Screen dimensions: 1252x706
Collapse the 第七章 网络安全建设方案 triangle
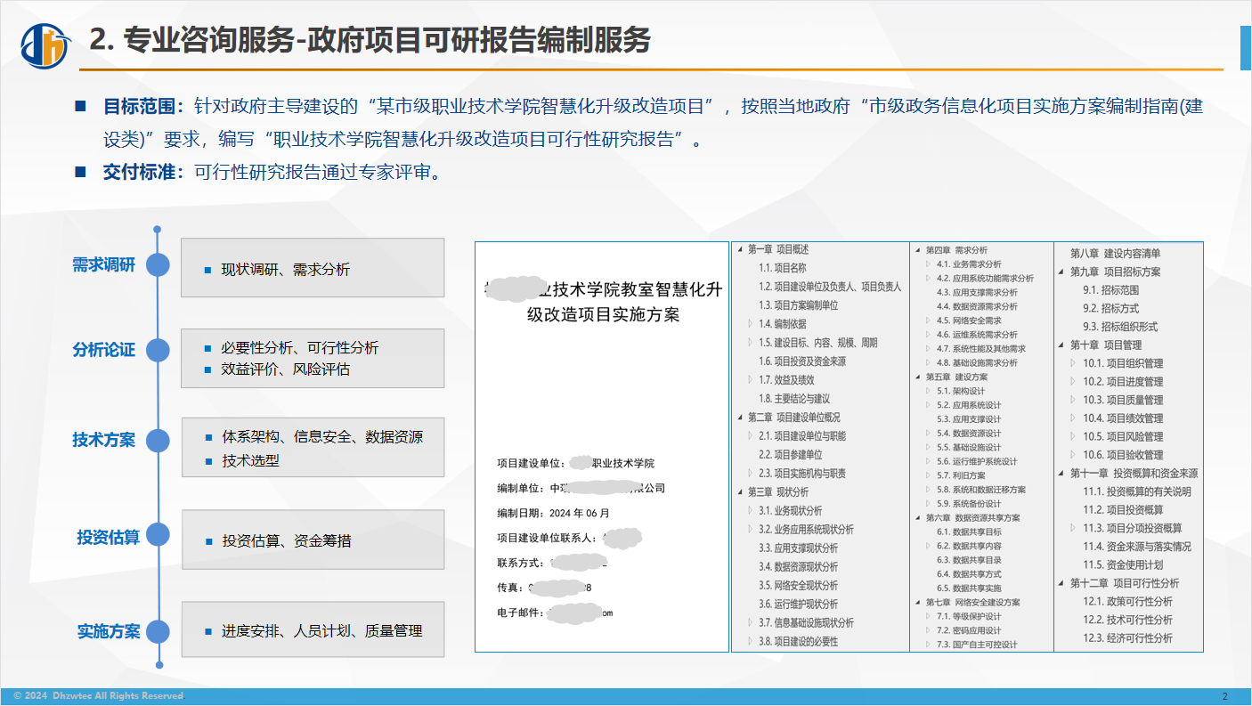[x=918, y=603]
